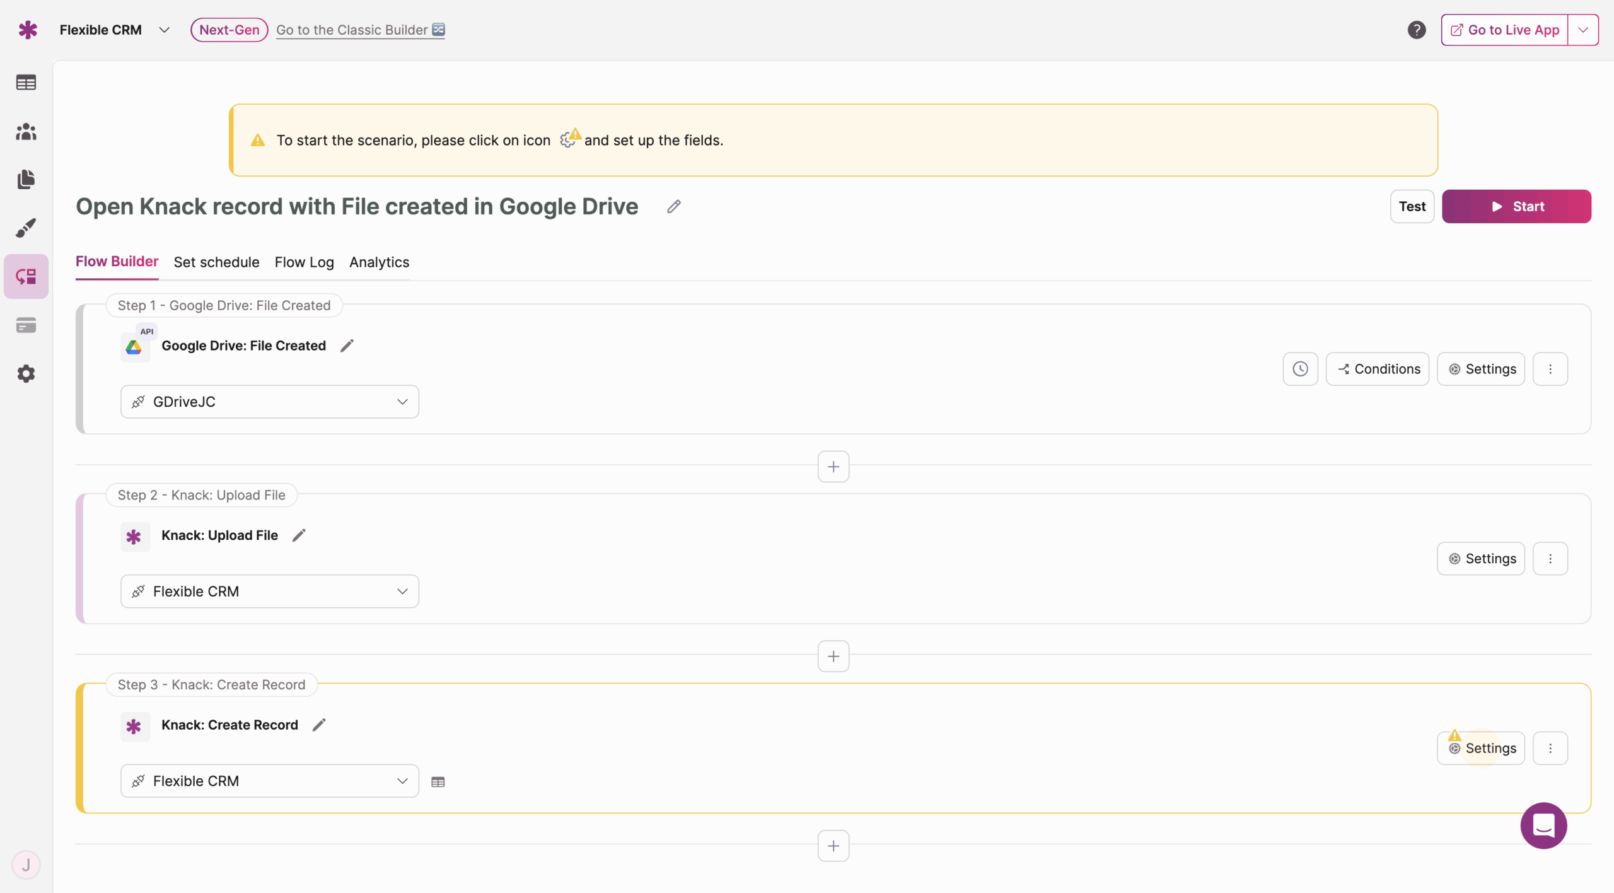Open the Pages icon in left sidebar
This screenshot has width=1614, height=893.
[x=26, y=180]
